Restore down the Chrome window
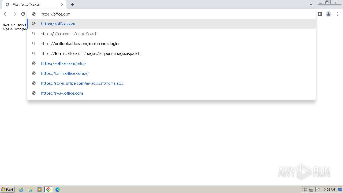The width and height of the screenshot is (343, 193). [327, 2]
